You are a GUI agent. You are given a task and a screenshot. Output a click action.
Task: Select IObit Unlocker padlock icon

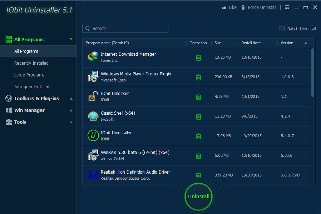point(93,96)
